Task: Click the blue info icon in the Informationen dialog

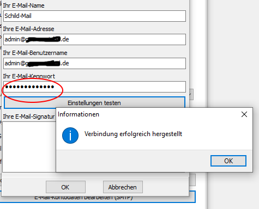Action: [70, 136]
